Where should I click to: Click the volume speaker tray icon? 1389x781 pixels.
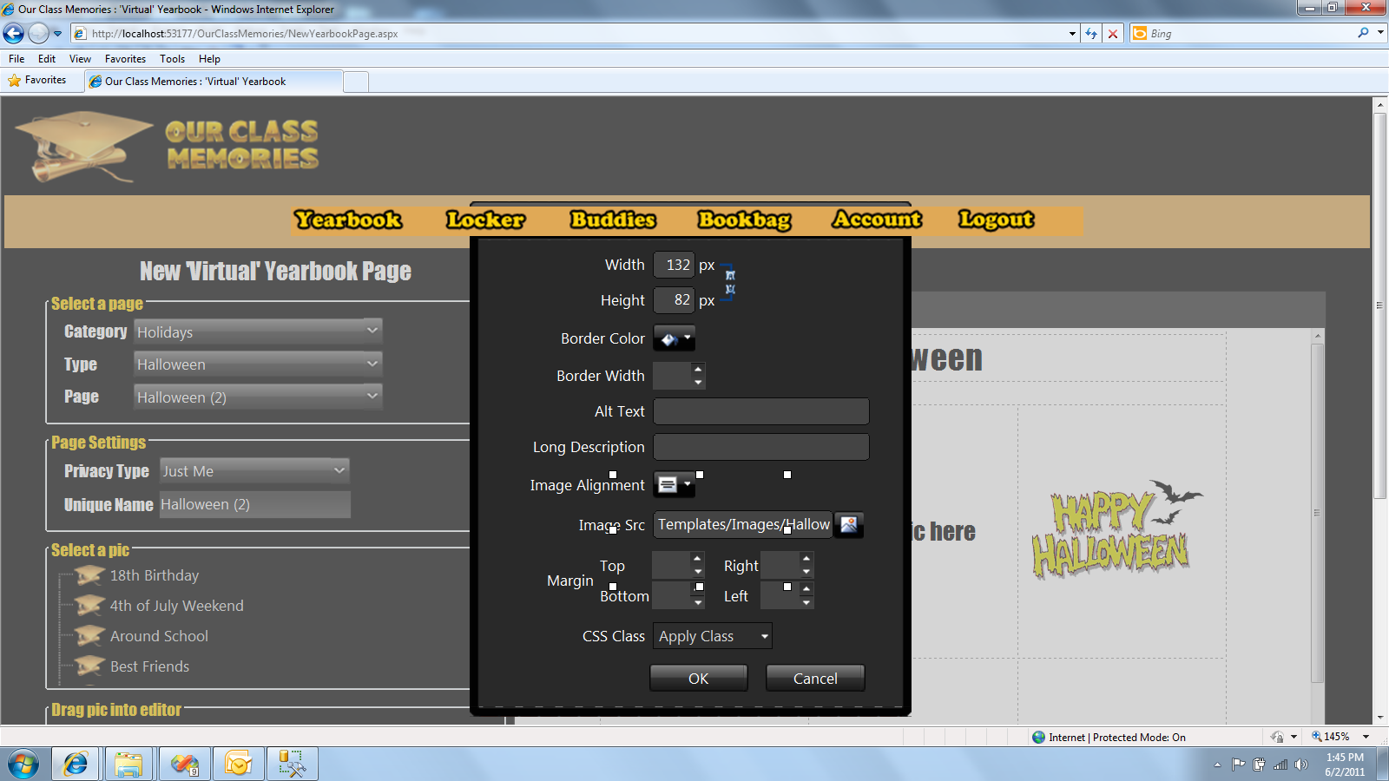click(1300, 765)
